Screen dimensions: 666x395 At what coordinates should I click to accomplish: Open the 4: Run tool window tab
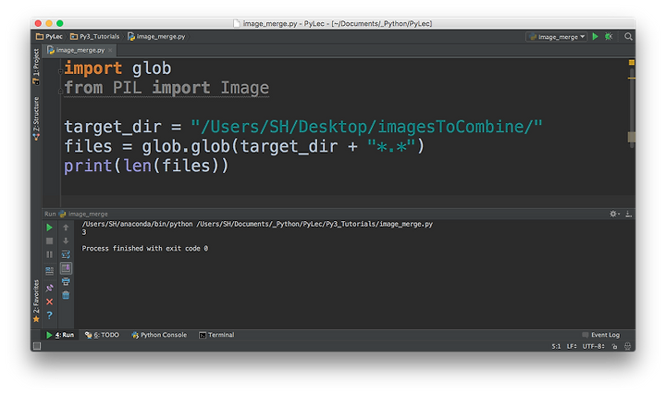pos(60,335)
